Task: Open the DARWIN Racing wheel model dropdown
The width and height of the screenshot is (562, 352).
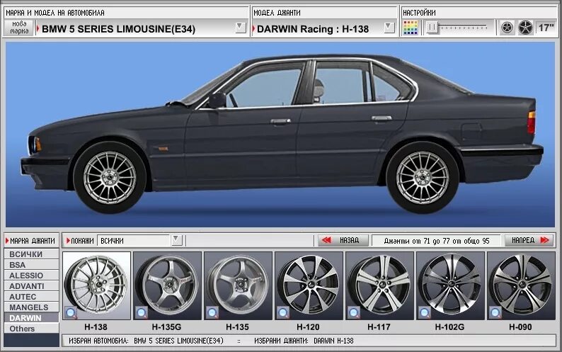Action: coord(389,28)
